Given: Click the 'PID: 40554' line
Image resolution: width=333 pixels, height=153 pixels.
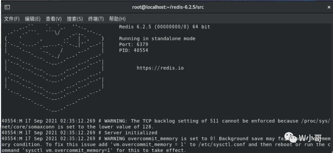Looking at the screenshot, I should [x=134, y=50].
